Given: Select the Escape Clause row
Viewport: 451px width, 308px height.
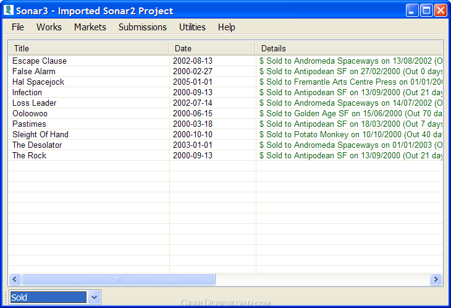Looking at the screenshot, I should (x=225, y=61).
